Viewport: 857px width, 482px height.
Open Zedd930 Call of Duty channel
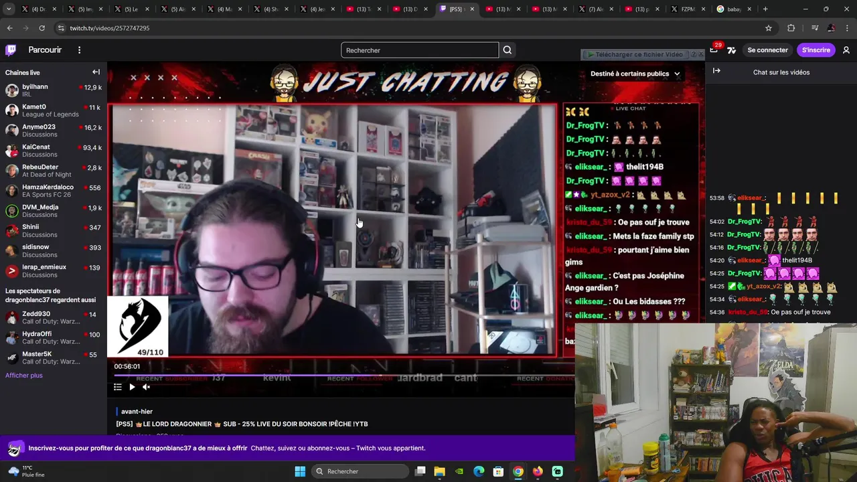[x=54, y=318]
